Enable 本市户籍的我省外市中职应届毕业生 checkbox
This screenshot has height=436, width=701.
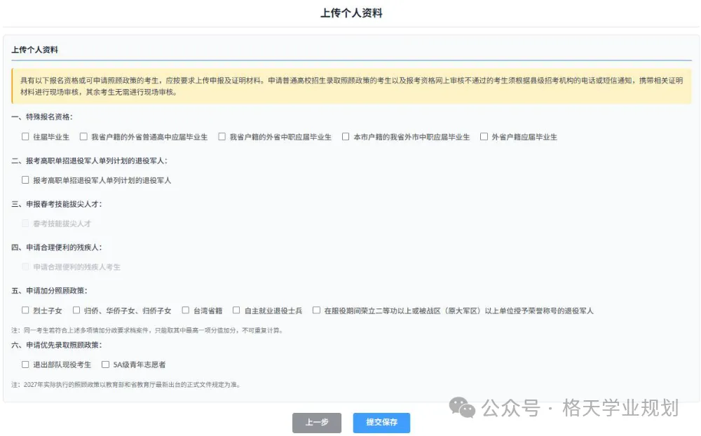(x=346, y=137)
